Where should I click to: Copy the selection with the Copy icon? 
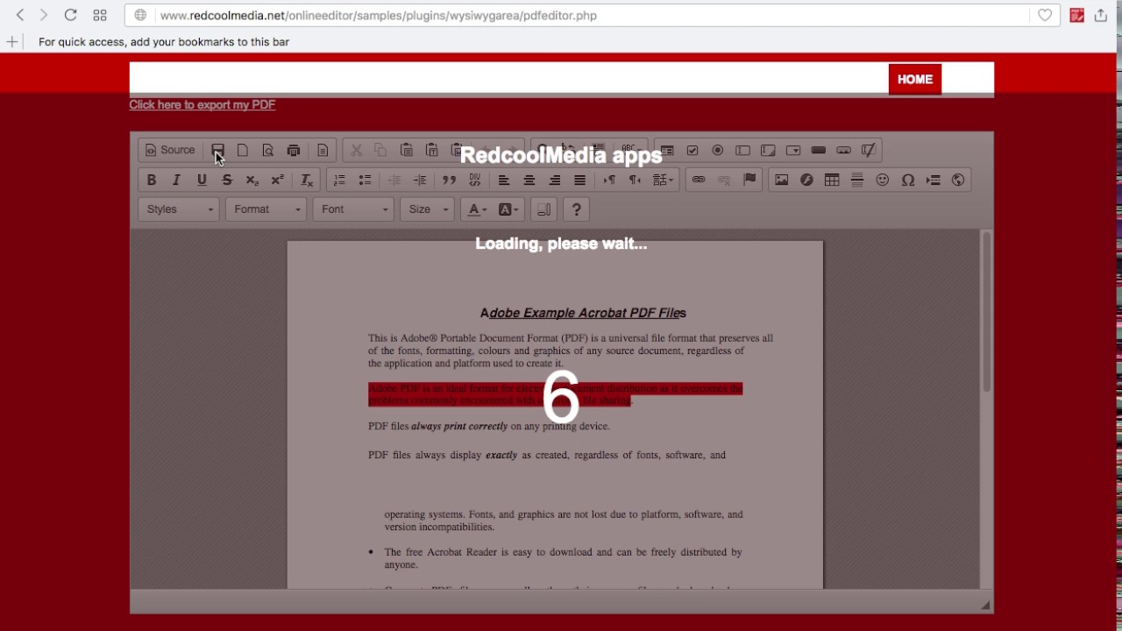(x=380, y=150)
